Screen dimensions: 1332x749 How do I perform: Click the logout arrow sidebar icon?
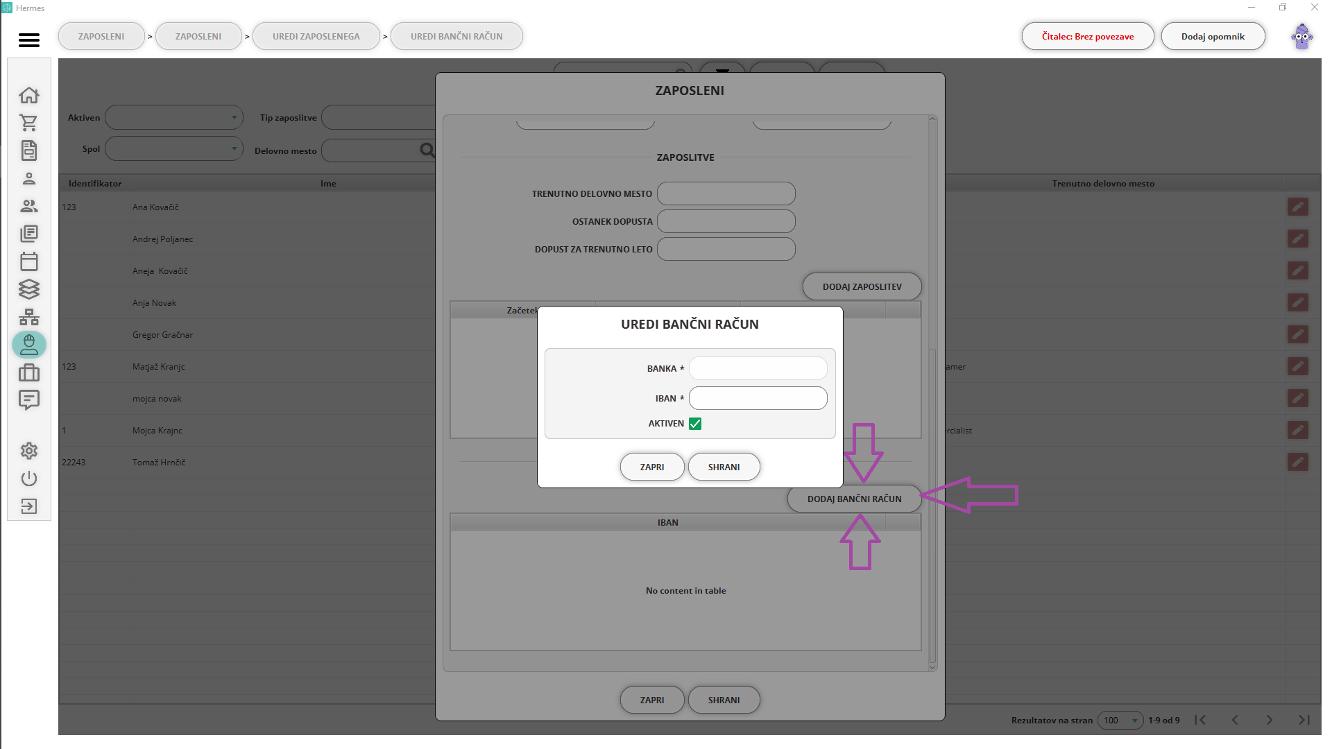[29, 506]
